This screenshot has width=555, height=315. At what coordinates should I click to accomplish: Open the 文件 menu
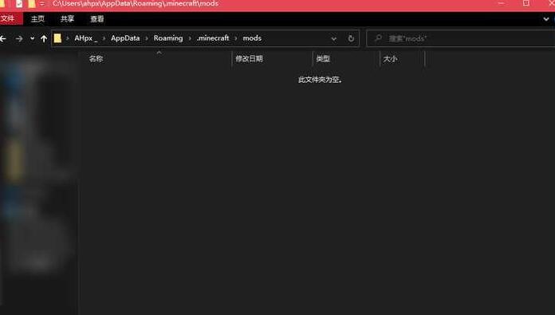(x=8, y=19)
